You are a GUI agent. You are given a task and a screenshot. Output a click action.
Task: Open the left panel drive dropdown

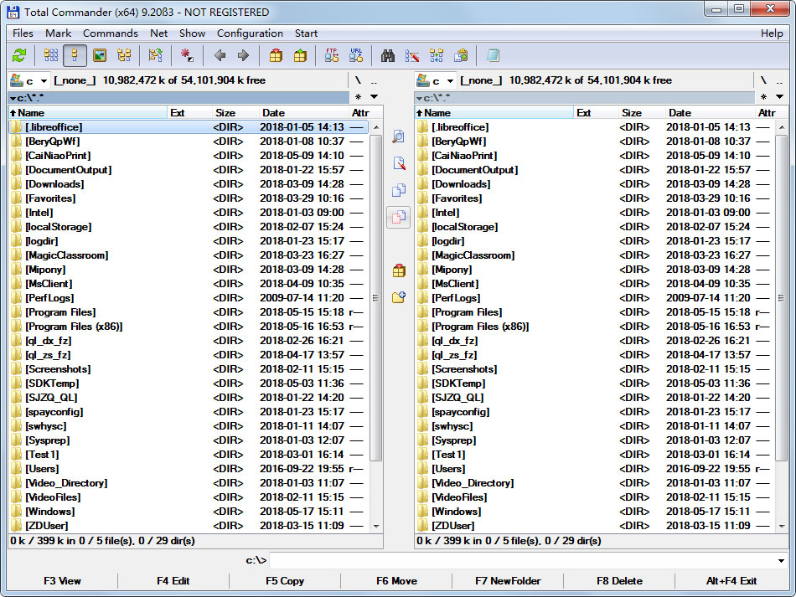[29, 80]
